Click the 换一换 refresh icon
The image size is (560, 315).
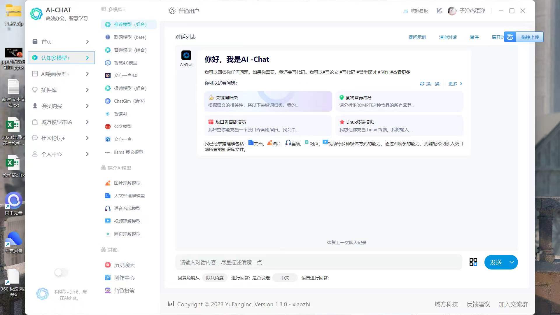click(422, 84)
